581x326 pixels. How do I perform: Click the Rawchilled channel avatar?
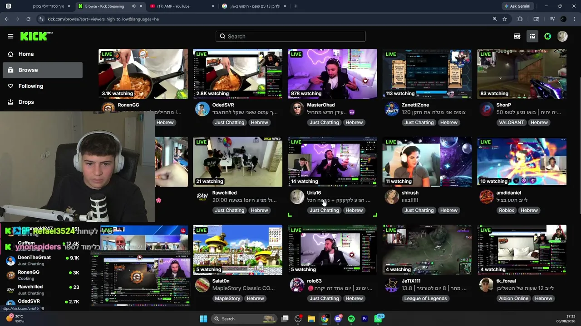tap(202, 197)
